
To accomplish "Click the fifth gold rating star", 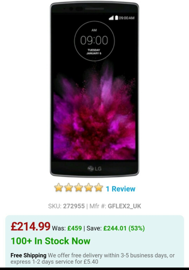I will (99, 187).
